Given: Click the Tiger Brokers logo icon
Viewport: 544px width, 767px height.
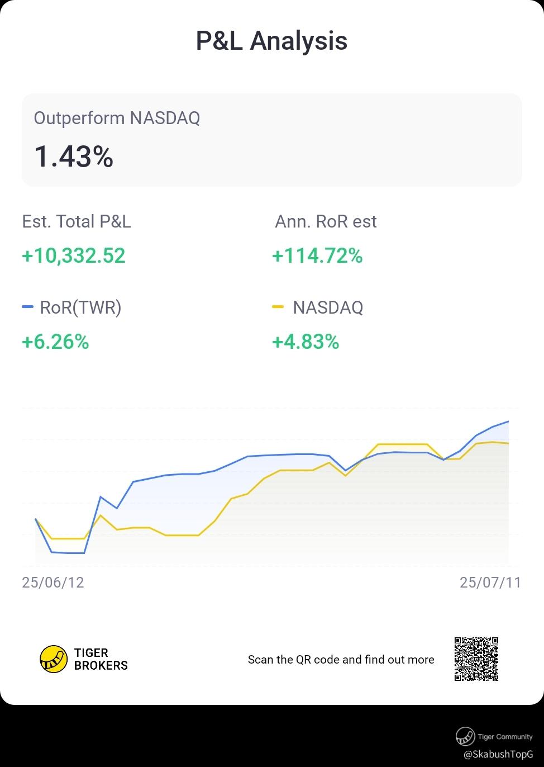Looking at the screenshot, I should pyautogui.click(x=54, y=659).
